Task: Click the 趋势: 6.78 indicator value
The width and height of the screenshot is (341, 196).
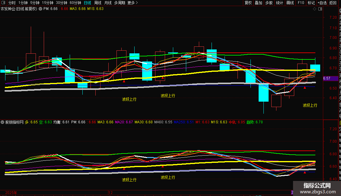Action: [x=255, y=122]
